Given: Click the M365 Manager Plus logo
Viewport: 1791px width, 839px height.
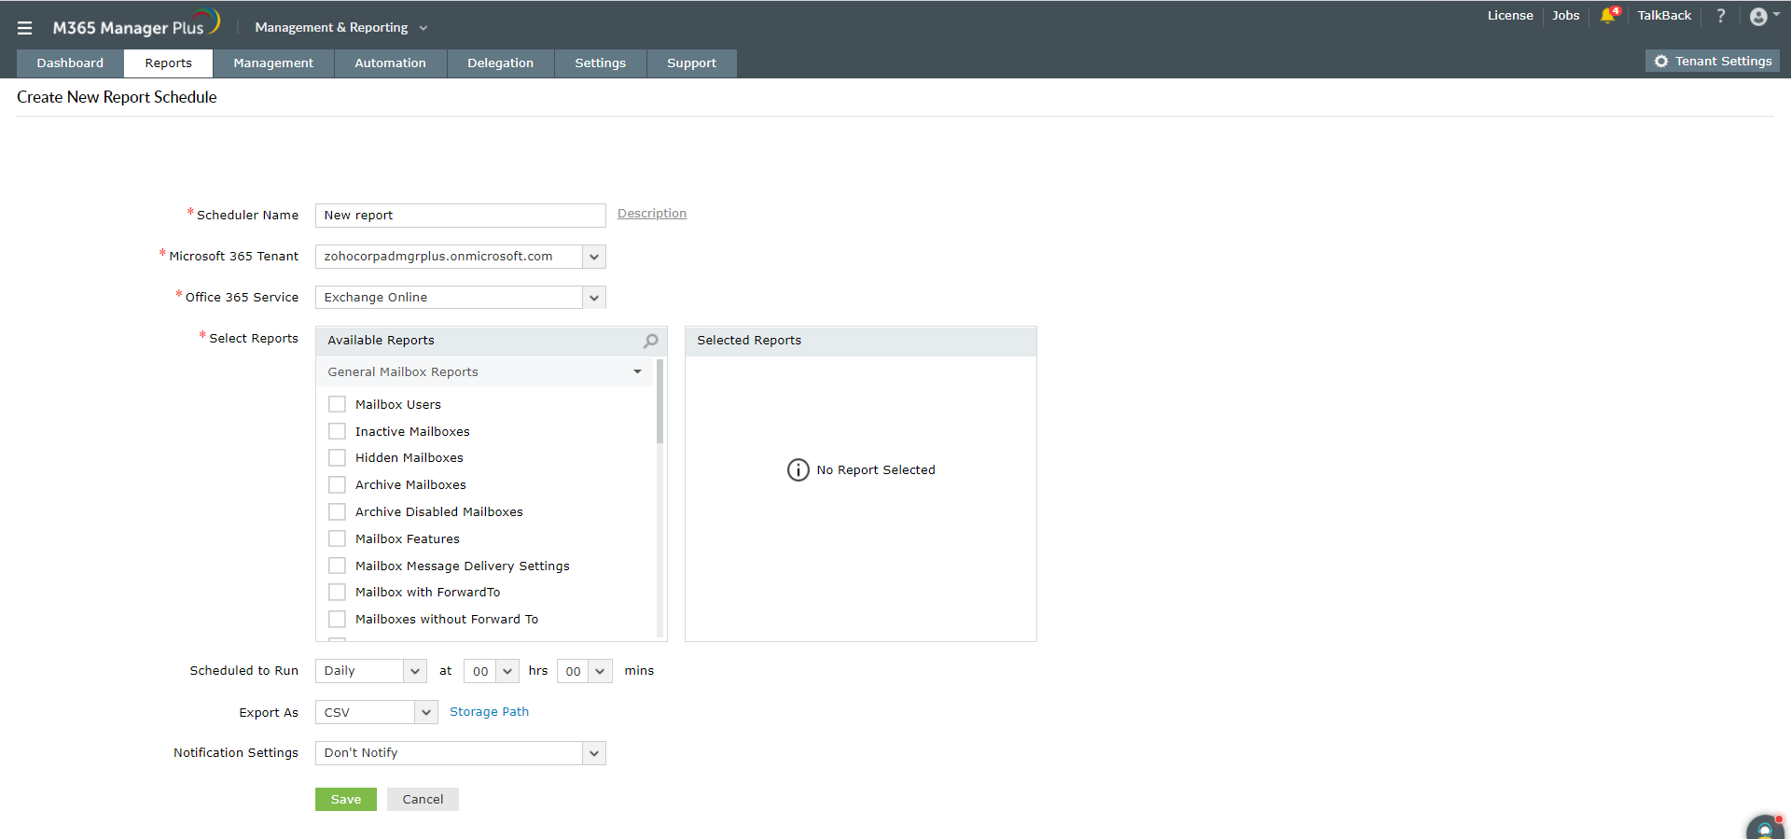Looking at the screenshot, I should pyautogui.click(x=136, y=25).
